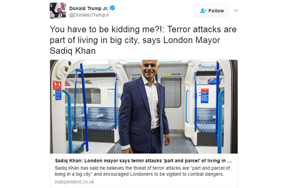
Task: Click the Follow button
Action: pyautogui.click(x=211, y=11)
